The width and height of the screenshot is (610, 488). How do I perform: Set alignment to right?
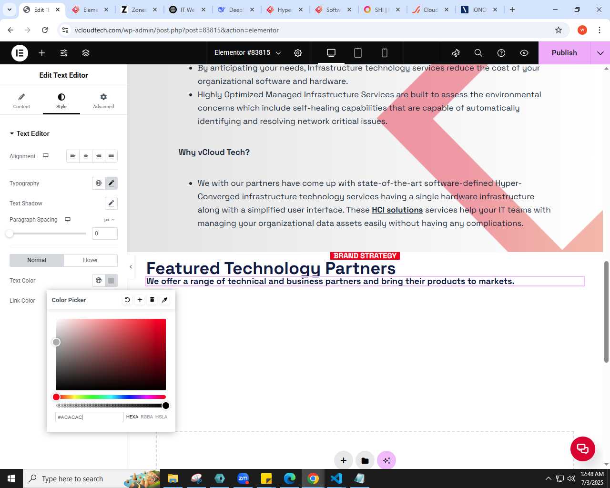(99, 156)
